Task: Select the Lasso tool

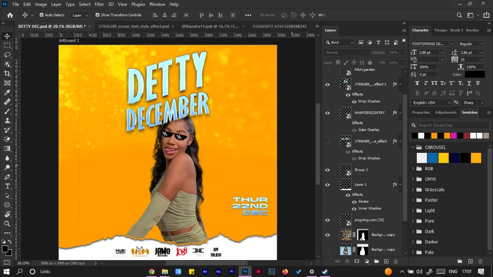Action: (6, 55)
